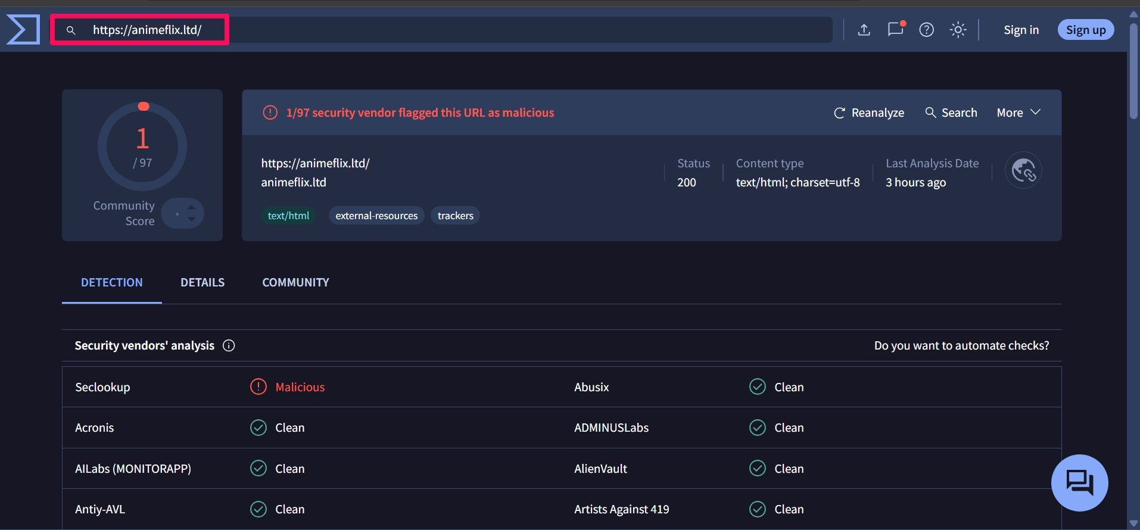This screenshot has width=1140, height=530.
Task: Click the search magnifier in URL bar
Action: (x=71, y=30)
